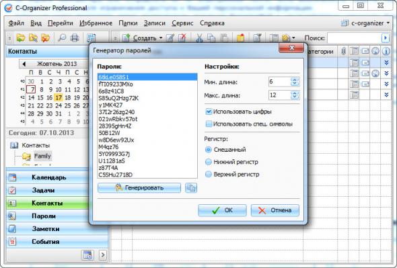Click the small blue arrow beside search field
397x268 pixels.
[386, 38]
